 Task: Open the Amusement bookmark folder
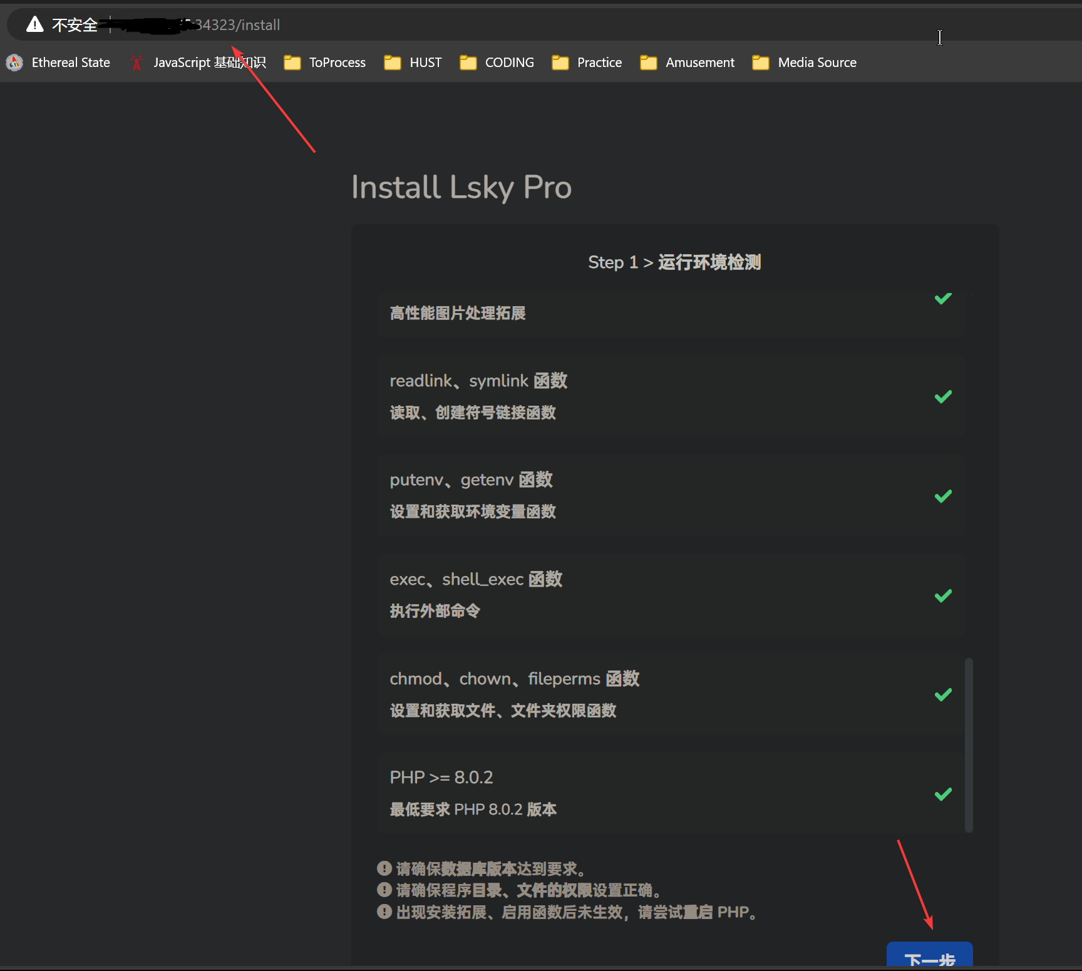coord(687,63)
